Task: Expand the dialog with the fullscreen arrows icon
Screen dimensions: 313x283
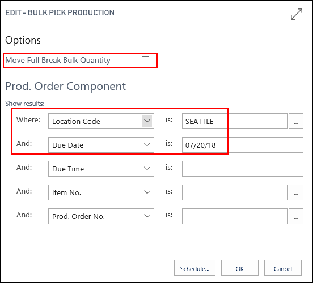Action: point(297,14)
